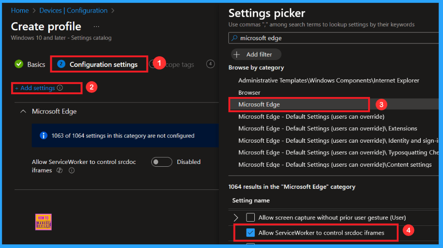Click the search magnifier icon
Viewport: 443px width, 248px height.
click(x=234, y=38)
